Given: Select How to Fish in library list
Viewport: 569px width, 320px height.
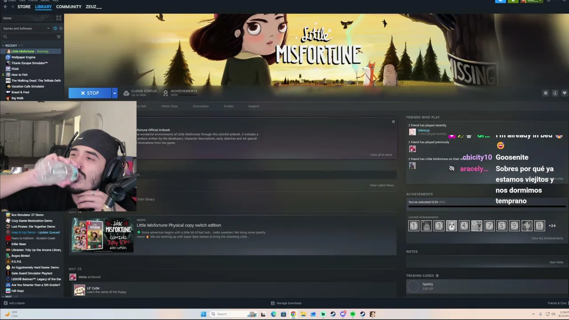Looking at the screenshot, I should click(x=19, y=75).
